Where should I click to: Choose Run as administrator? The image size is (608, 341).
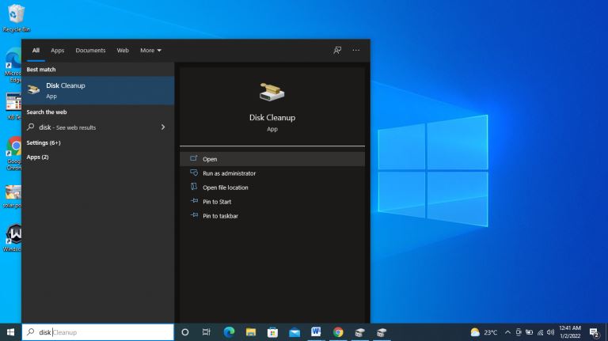272,173
